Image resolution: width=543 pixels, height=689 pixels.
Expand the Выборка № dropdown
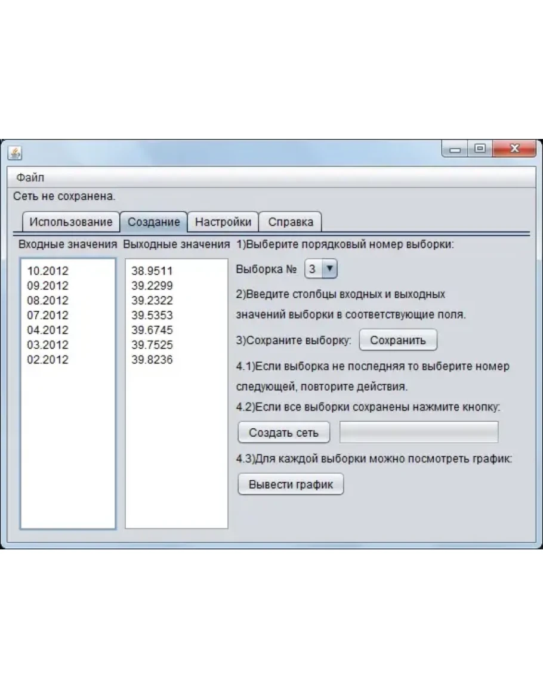pos(330,269)
